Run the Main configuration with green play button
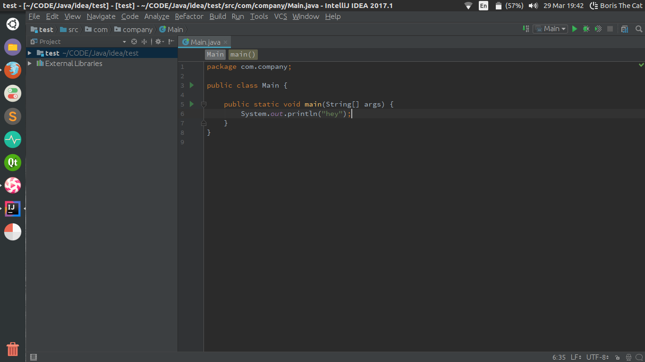645x362 pixels. pyautogui.click(x=575, y=29)
